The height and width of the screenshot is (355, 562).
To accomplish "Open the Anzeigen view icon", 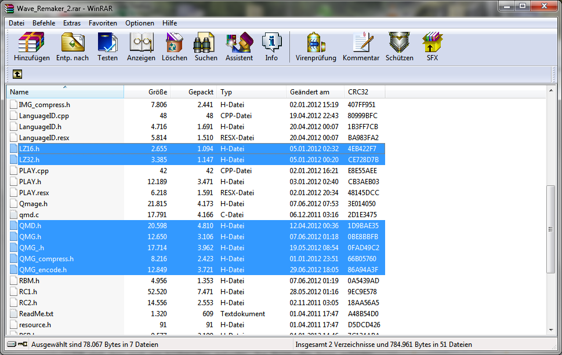I will point(141,46).
